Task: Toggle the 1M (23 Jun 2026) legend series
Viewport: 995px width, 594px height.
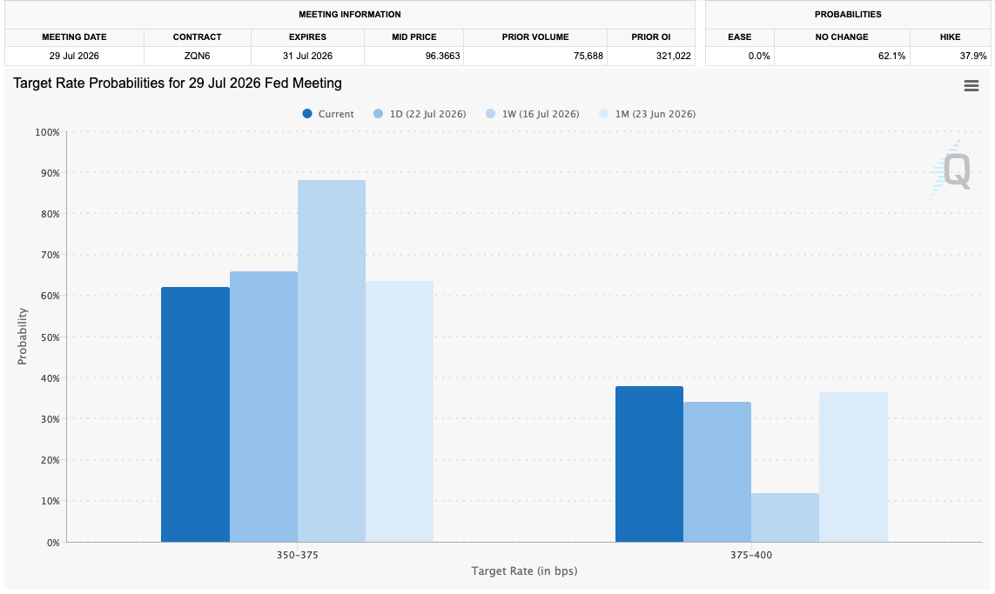Action: (x=648, y=114)
